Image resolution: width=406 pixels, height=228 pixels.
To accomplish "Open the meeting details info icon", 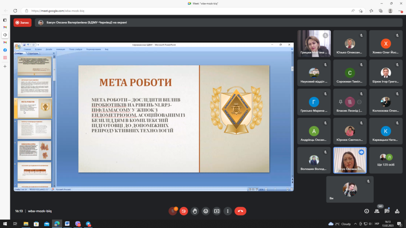I will tap(366, 211).
